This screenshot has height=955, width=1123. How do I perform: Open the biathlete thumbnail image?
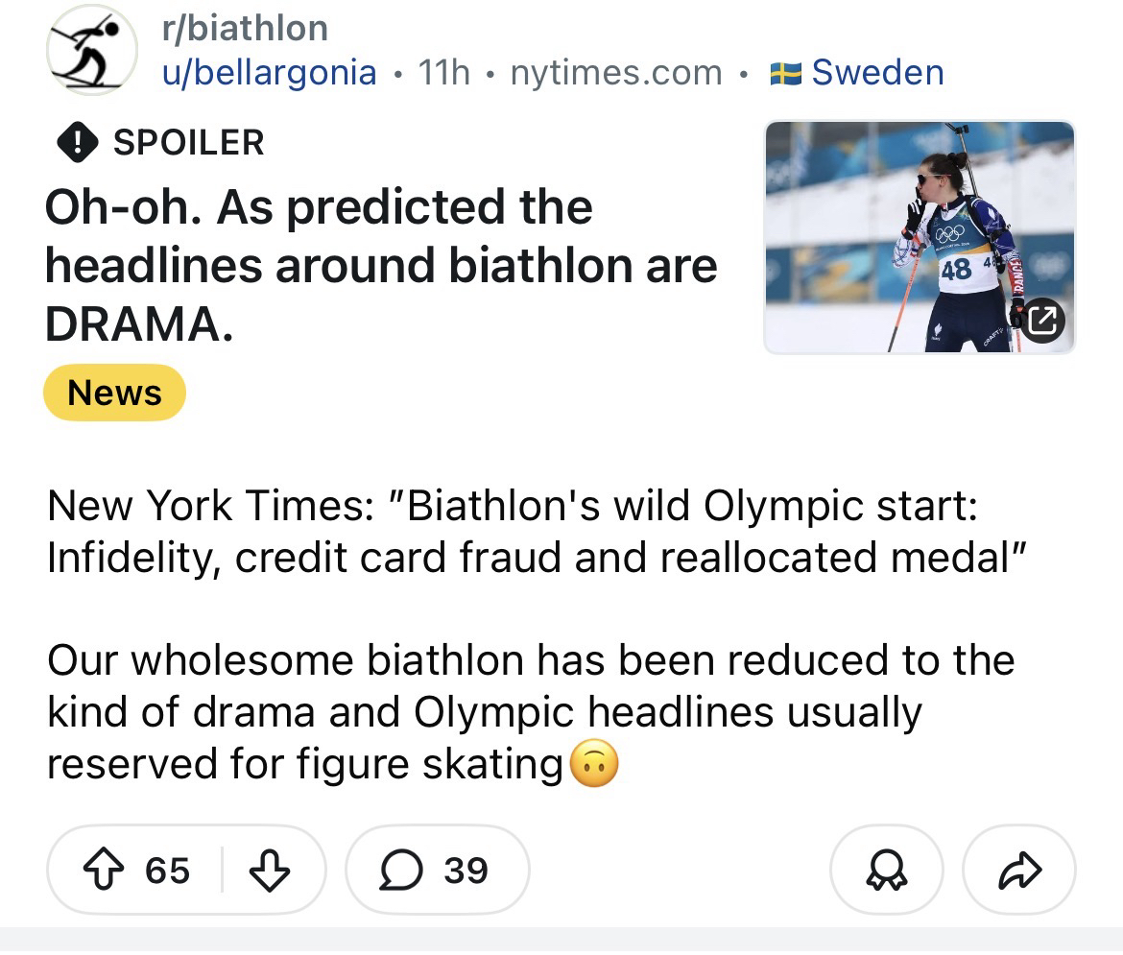[902, 237]
